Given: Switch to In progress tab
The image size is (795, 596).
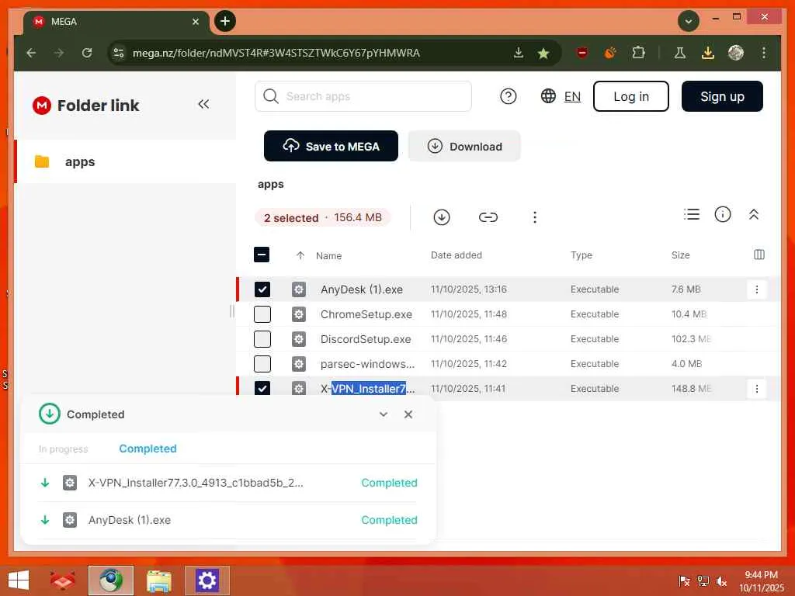Looking at the screenshot, I should point(64,449).
